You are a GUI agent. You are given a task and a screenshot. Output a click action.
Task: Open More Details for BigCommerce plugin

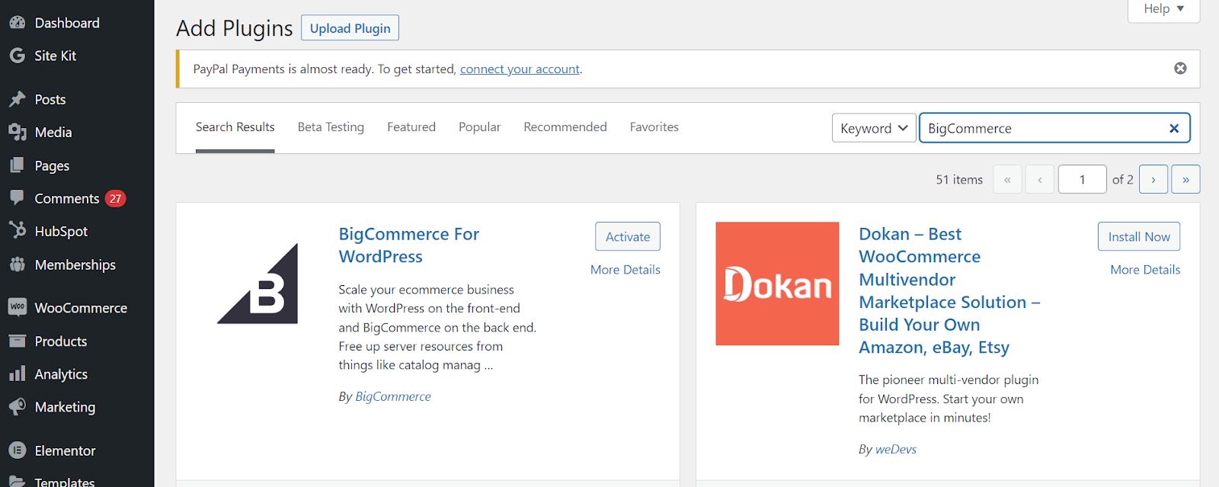pos(625,270)
